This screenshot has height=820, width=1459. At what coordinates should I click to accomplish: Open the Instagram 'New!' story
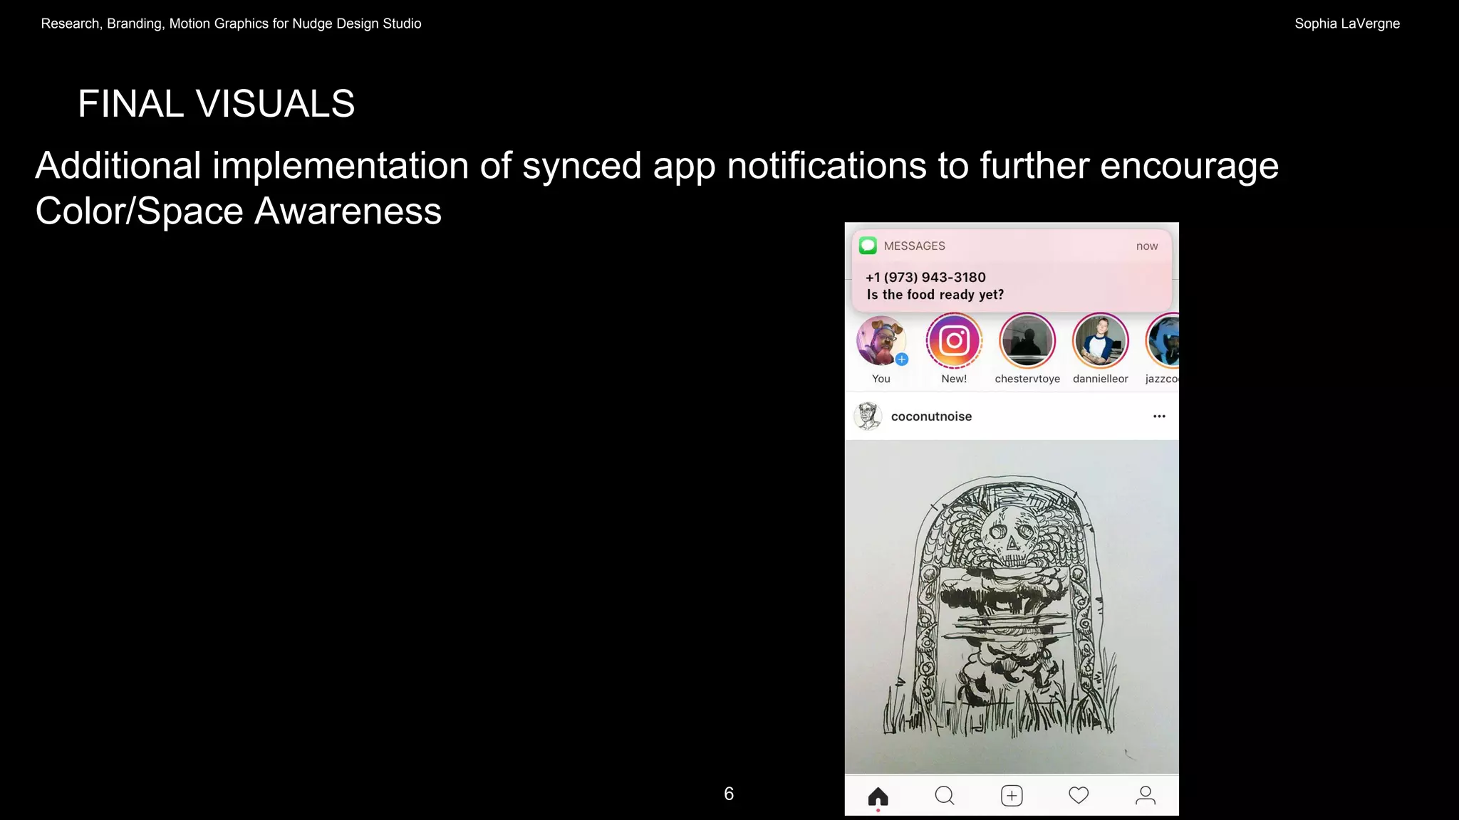(x=954, y=340)
